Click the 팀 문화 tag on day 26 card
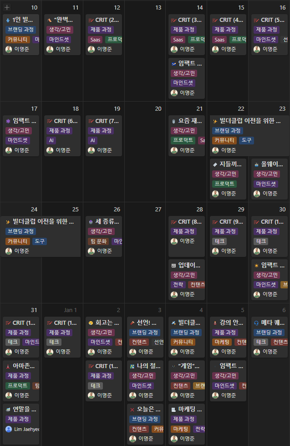 point(98,241)
